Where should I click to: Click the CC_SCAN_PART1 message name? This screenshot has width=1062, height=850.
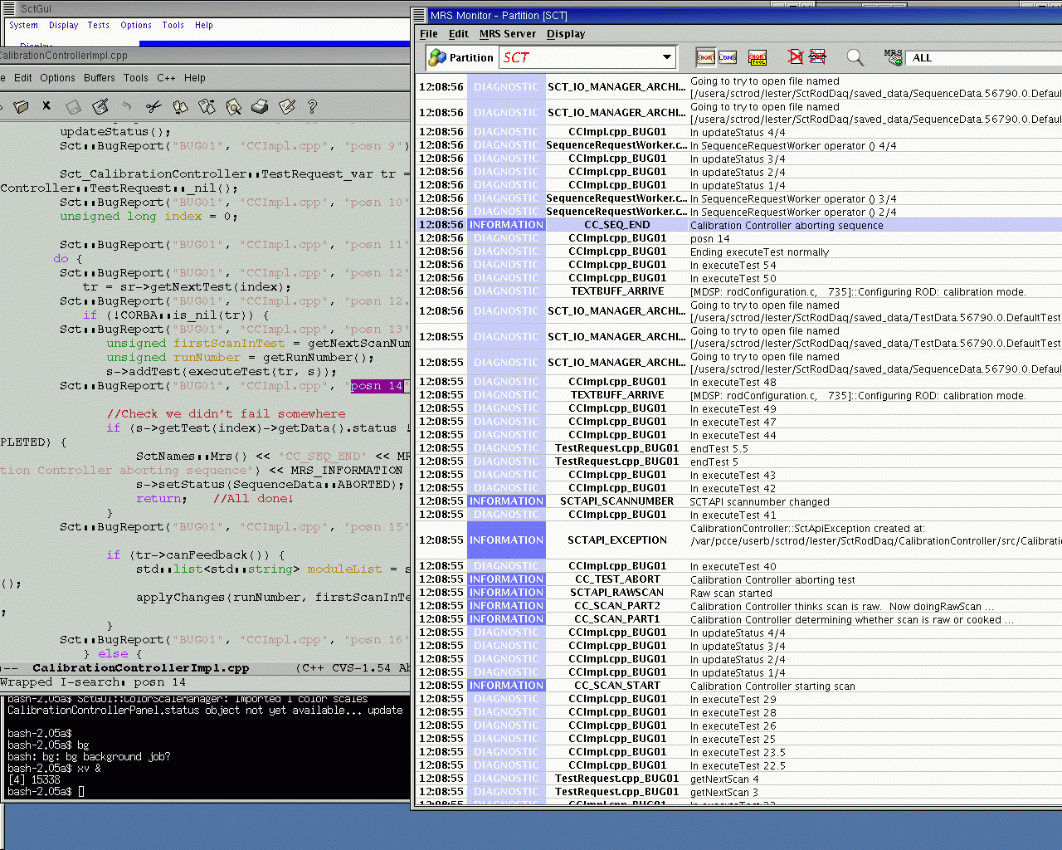617,619
